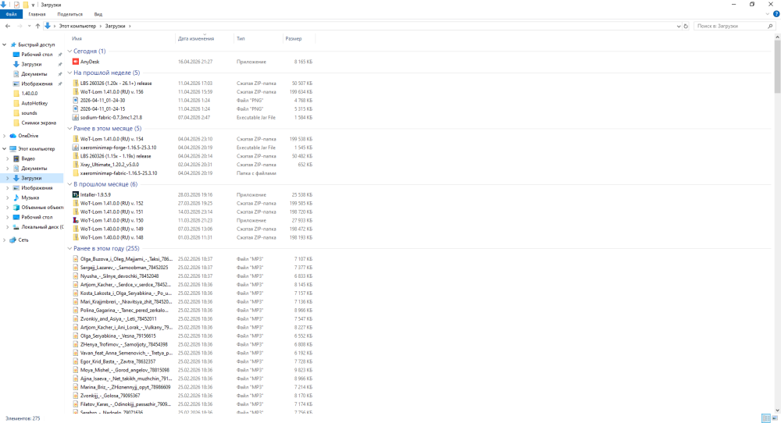Collapse the Сегодня (1) group
Image resolution: width=781 pixels, height=423 pixels.
click(70, 52)
